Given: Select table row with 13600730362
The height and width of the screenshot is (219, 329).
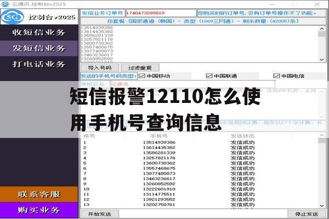Looking at the screenshot, I should point(200,163).
